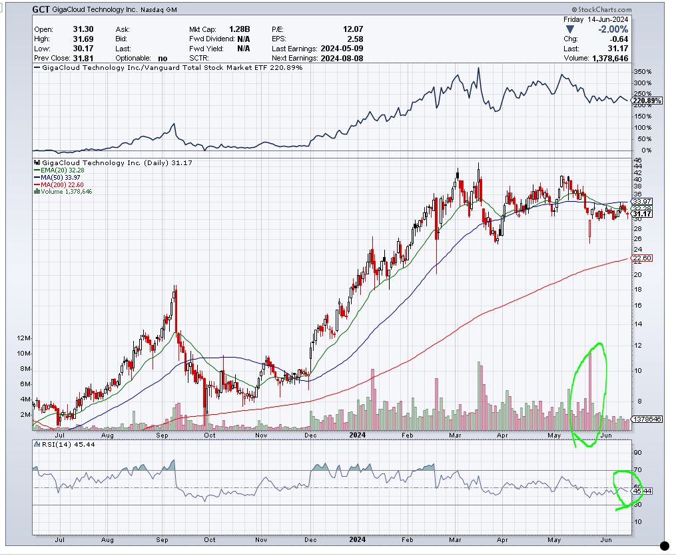The width and height of the screenshot is (676, 556).
Task: Select the Prev Close value 31.81
Action: [83, 58]
